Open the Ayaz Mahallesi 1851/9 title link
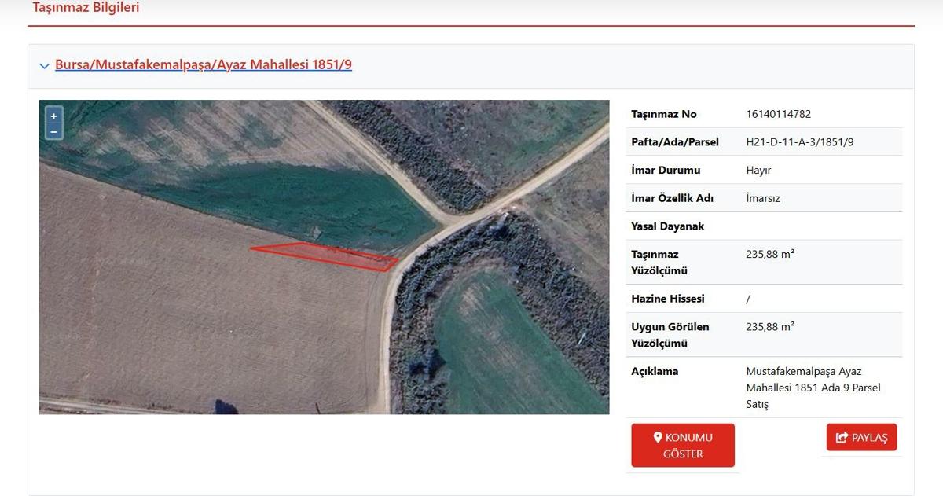The height and width of the screenshot is (496, 943). coord(204,64)
